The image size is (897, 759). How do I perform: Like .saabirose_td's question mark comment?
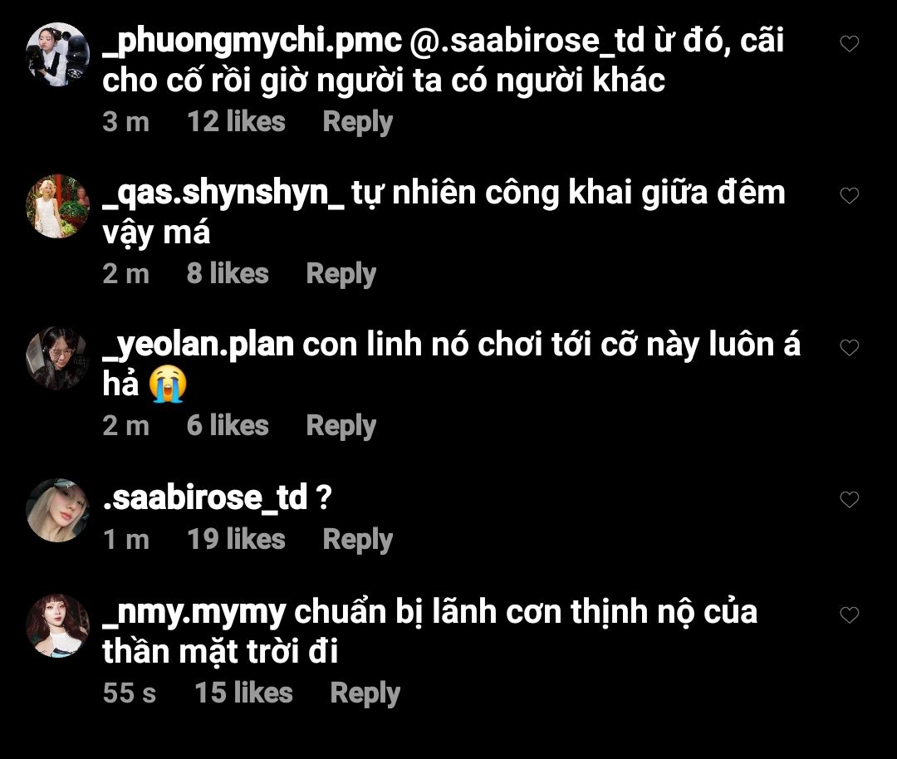point(849,499)
